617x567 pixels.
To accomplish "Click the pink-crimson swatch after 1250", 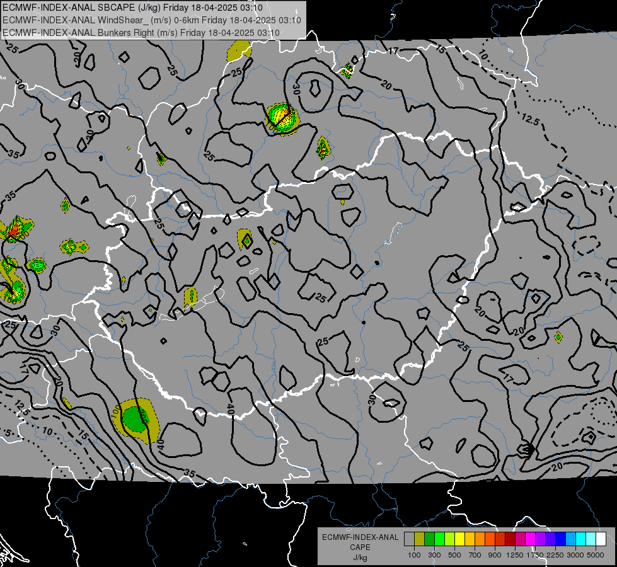I will click(520, 539).
